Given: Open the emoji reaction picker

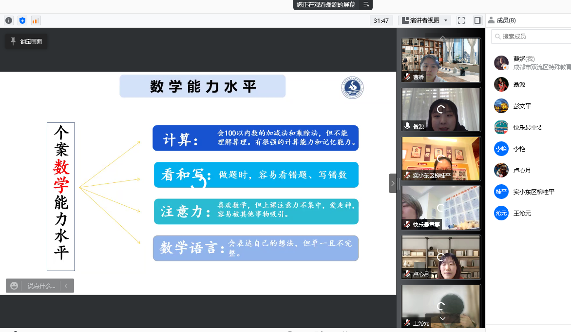Looking at the screenshot, I should click(x=14, y=286).
